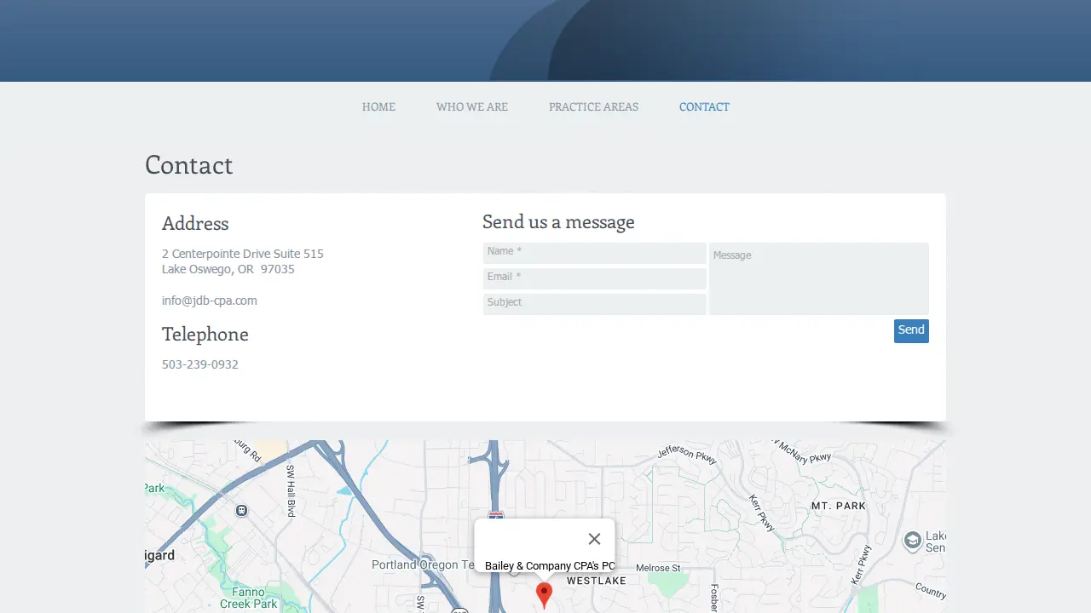Focus the Email input field
This screenshot has width=1091, height=613.
595,278
